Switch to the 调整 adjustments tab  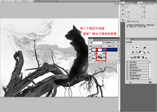pos(127,39)
